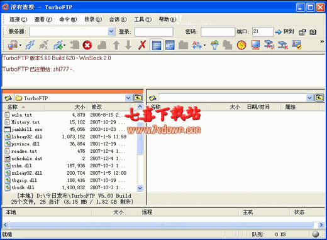Open the 会话(E) menu

(x=118, y=19)
